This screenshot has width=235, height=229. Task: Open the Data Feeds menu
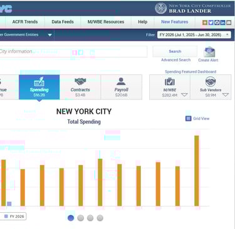tap(63, 22)
